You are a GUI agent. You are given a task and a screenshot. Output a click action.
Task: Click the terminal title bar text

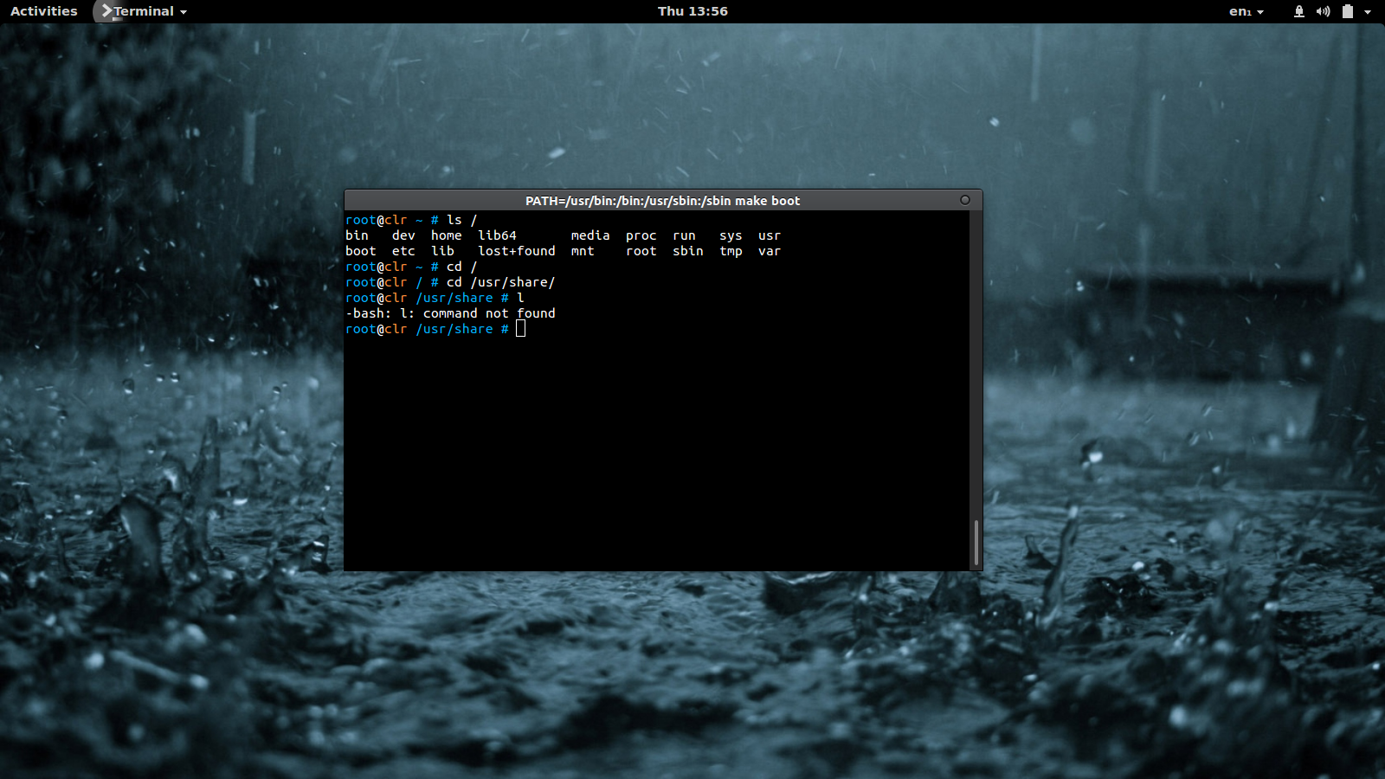coord(663,201)
